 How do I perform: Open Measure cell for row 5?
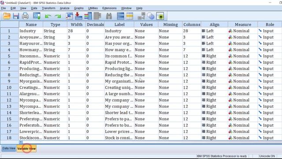[243, 56]
